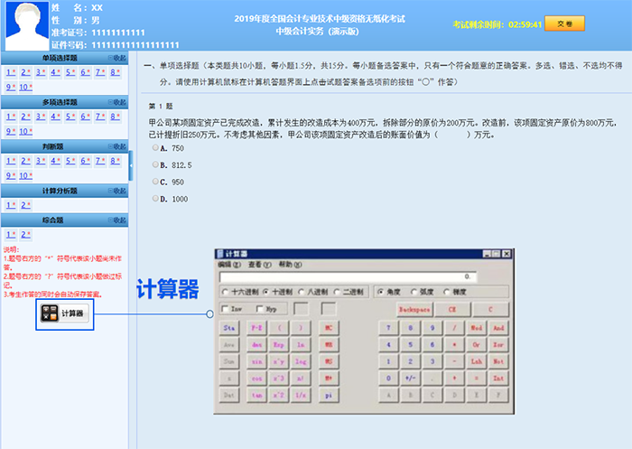Choose answer option C. 950

(155, 182)
